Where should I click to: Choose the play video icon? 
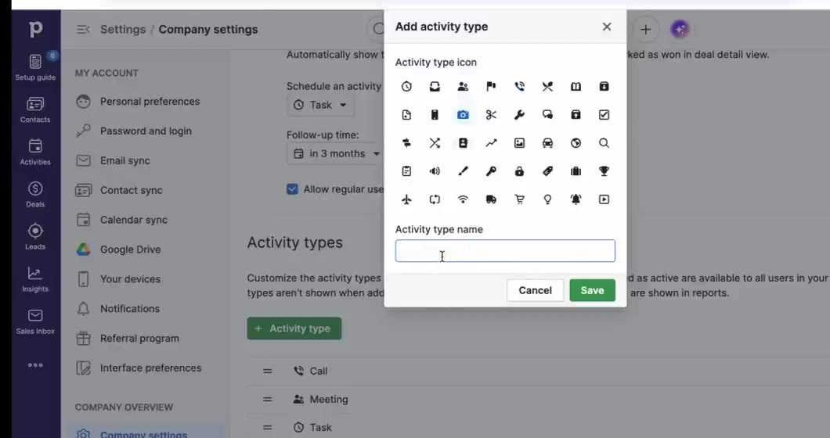[x=604, y=199]
